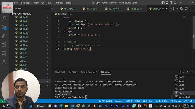Run Python file with play button
This screenshot has width=195, height=109.
[174, 8]
